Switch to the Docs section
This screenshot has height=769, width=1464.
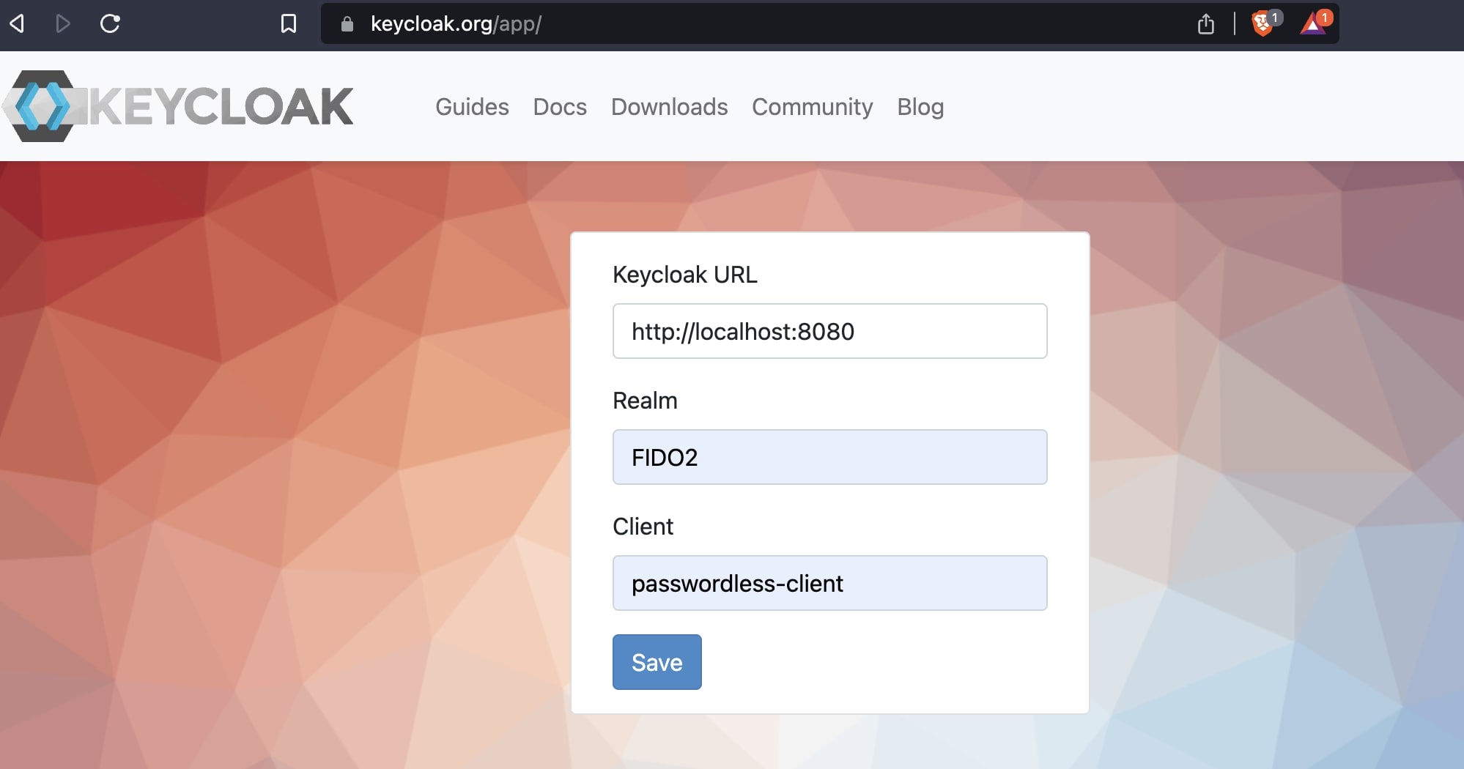point(560,107)
